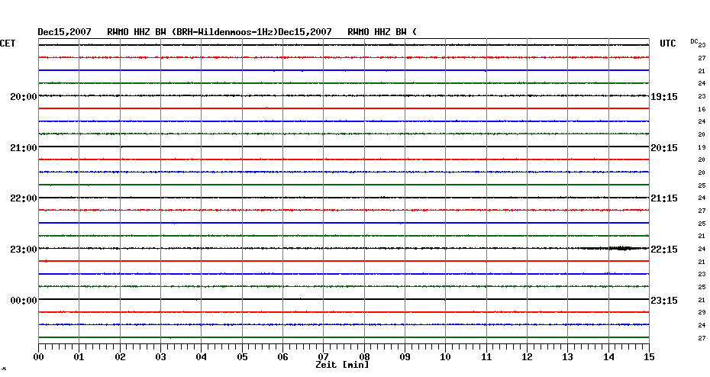Click minute tick label "07" on Zeit axis
Screen dimensions: 710x377
point(323,357)
